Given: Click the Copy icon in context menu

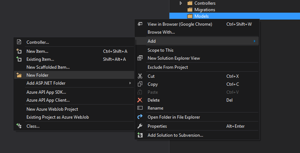Looking at the screenshot, I should (x=140, y=84).
